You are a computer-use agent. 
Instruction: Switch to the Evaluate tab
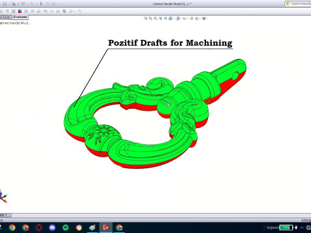[20, 17]
